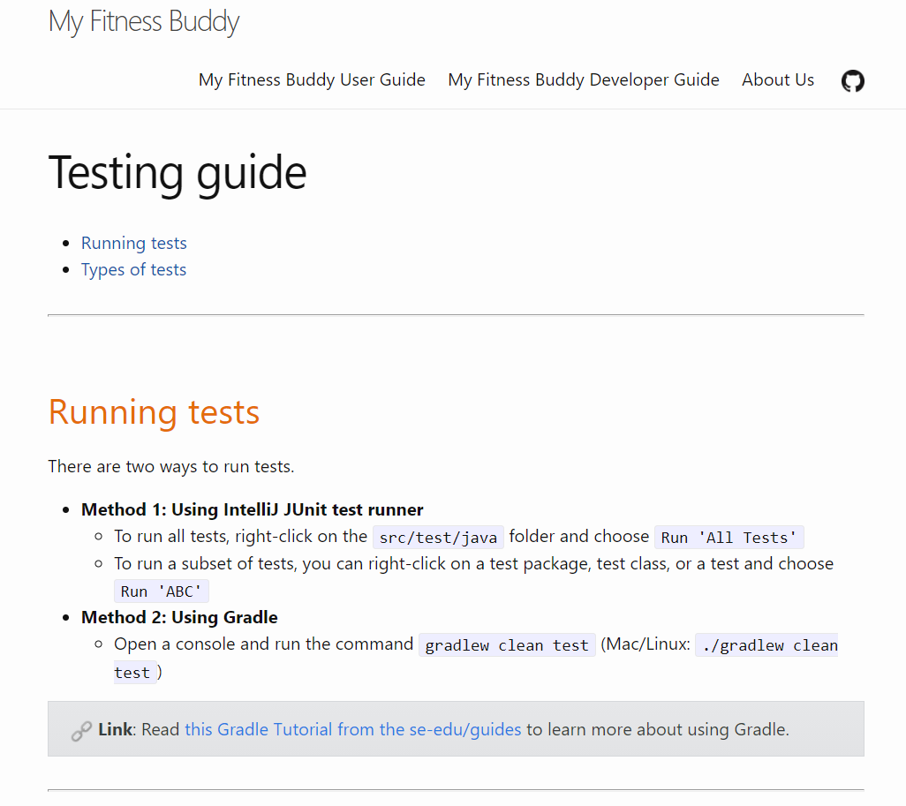This screenshot has height=806, width=906.
Task: Jump to Types of tests section link
Action: point(133,270)
